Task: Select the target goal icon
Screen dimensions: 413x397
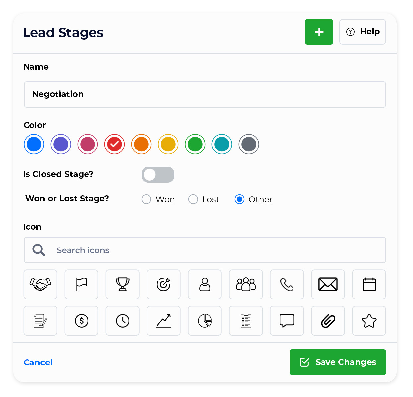Action: click(x=164, y=284)
